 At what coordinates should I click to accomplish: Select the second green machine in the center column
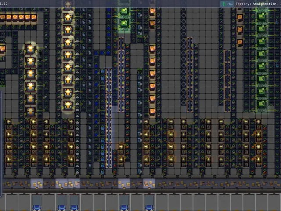pyautogui.click(x=124, y=23)
